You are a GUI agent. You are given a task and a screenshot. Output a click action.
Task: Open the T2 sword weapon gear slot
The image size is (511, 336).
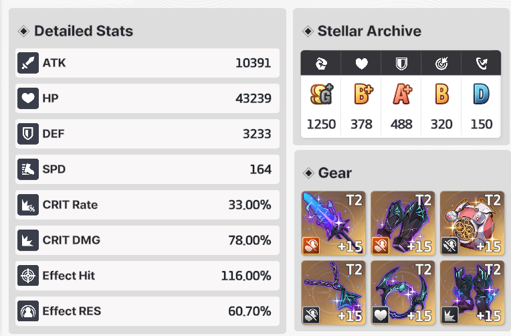pos(333,223)
